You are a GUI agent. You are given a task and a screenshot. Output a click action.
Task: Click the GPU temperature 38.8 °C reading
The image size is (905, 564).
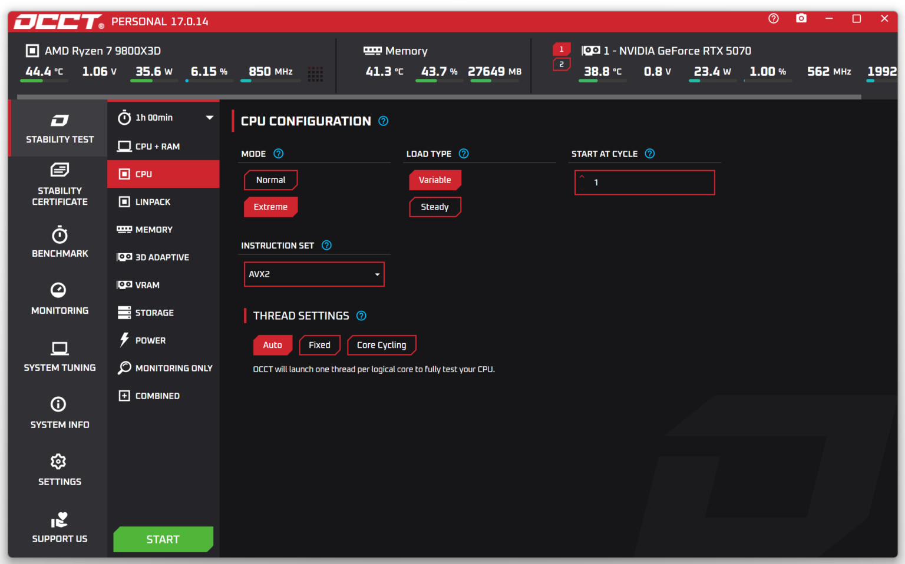click(x=603, y=72)
